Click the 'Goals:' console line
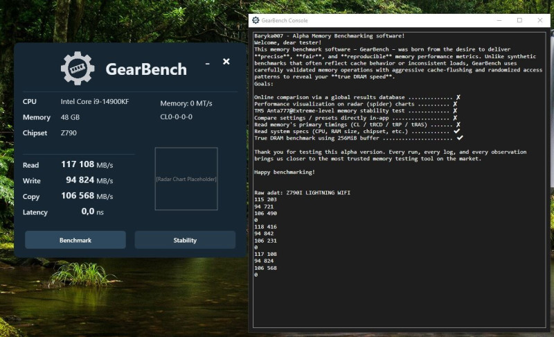 [x=264, y=84]
